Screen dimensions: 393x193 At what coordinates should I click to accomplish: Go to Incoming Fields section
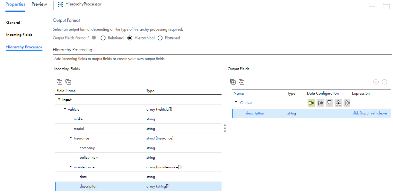tap(19, 35)
